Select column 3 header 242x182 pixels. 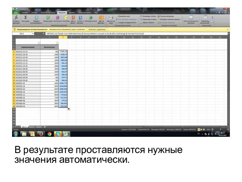click(63, 37)
